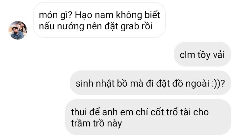Select the 'sinh nhật bồ mà đi đặt' message
Viewport: 237px width, 136px height.
click(150, 83)
